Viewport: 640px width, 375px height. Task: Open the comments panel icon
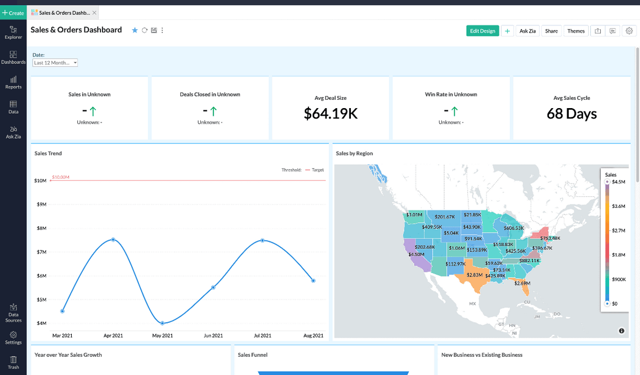[x=613, y=30]
